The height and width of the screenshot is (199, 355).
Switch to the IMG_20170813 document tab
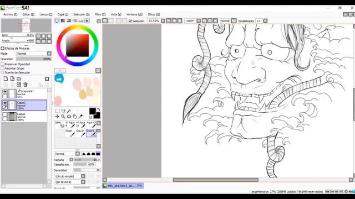123,186
